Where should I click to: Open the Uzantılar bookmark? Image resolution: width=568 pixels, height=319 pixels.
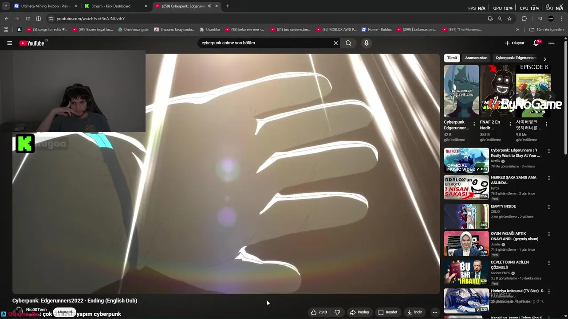click(210, 30)
